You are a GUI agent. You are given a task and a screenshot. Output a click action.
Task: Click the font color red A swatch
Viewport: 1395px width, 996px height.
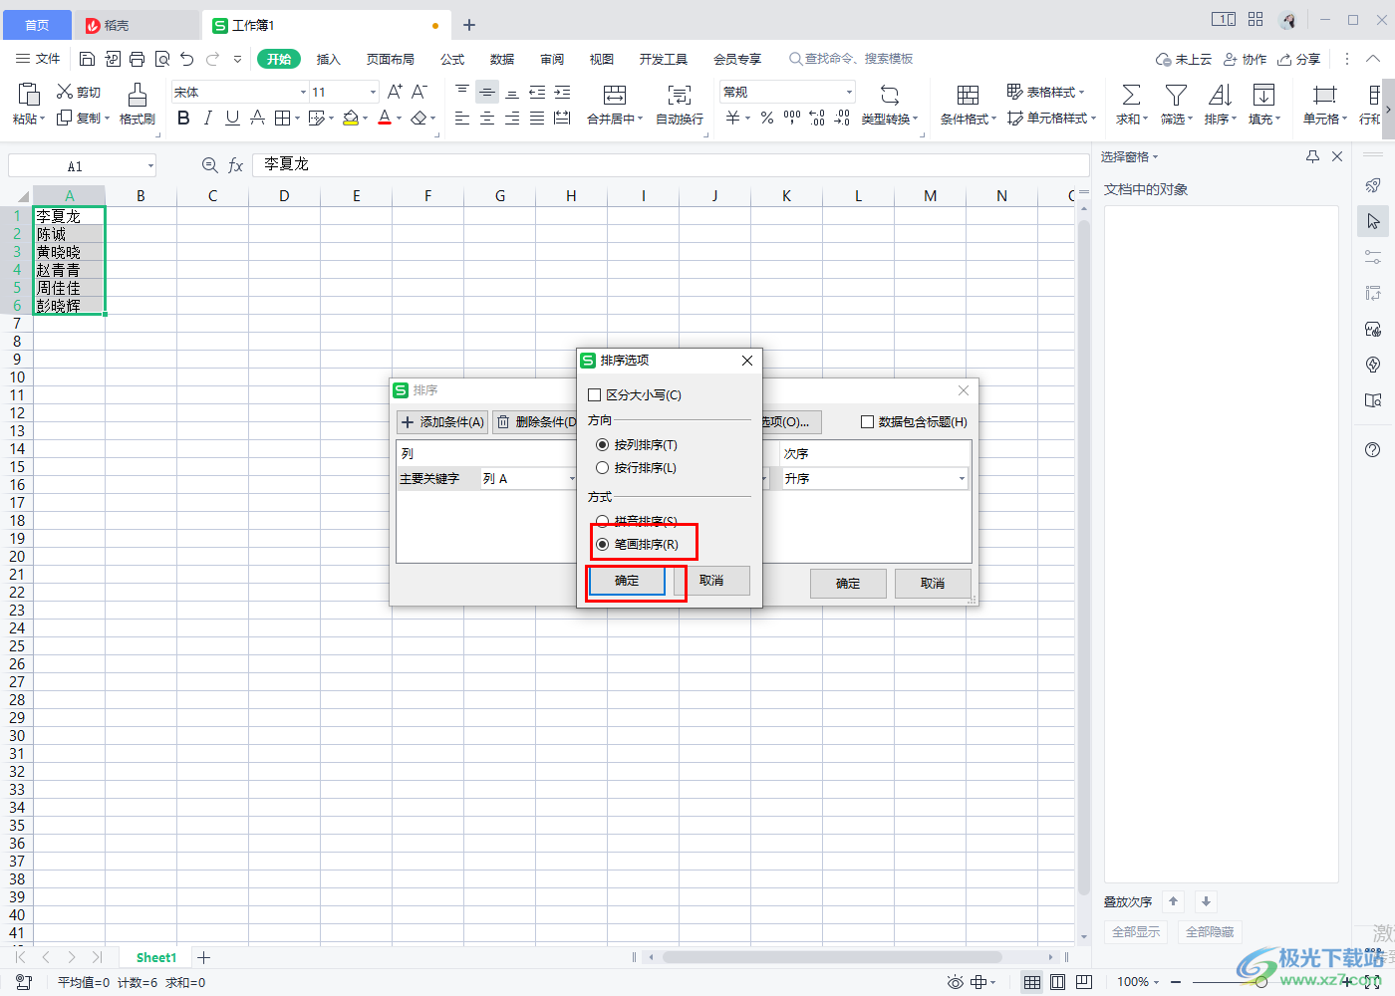click(385, 119)
